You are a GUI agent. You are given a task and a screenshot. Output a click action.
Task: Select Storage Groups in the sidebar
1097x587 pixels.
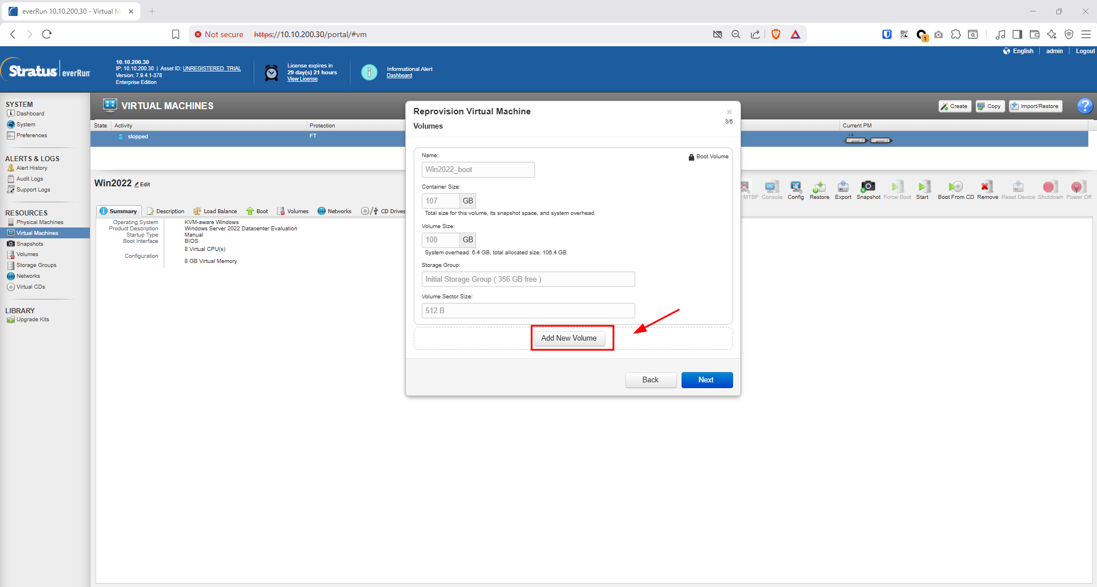36,265
